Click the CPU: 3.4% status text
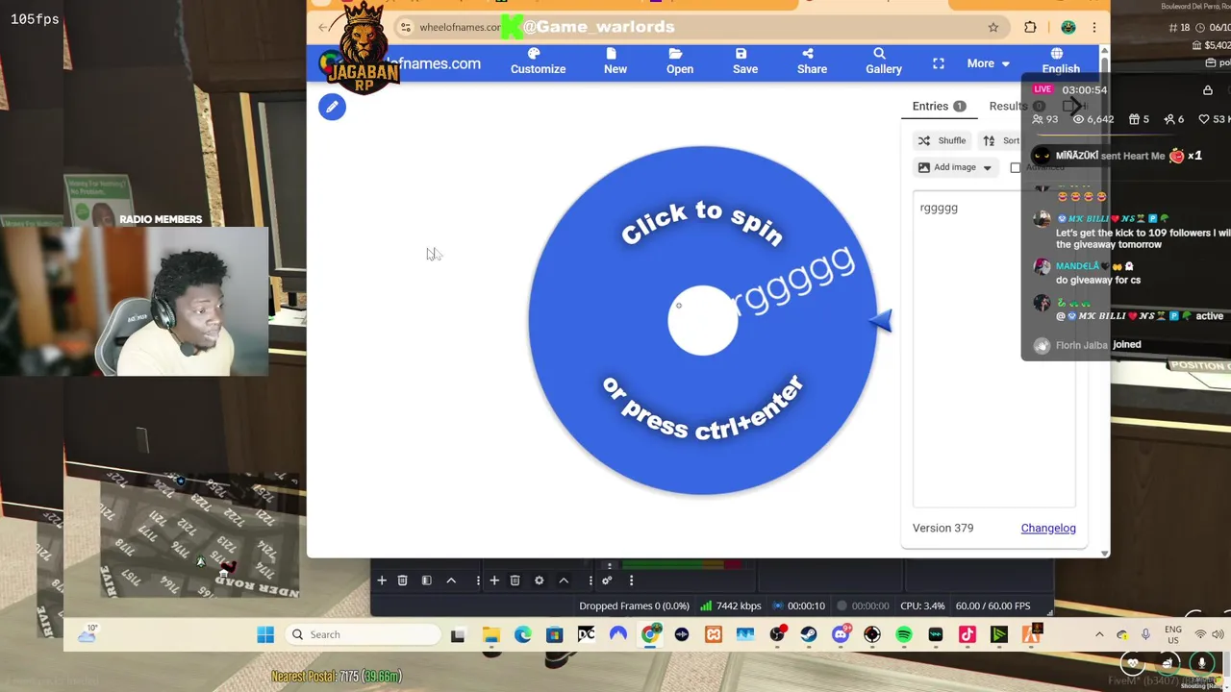The width and height of the screenshot is (1231, 692). 922,605
